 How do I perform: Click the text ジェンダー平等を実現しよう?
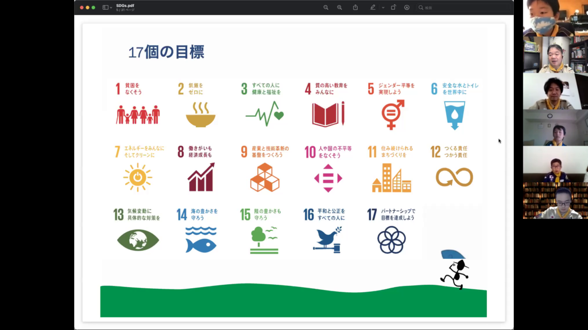pos(396,89)
